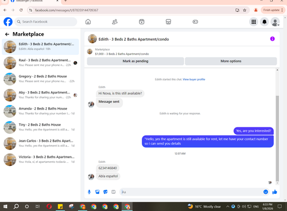Open Gregory's 2 Beds 2 Baths House chat
Viewport: 287px width, 211px height.
[40, 79]
